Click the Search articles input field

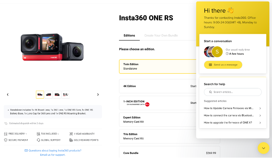pos(233,92)
